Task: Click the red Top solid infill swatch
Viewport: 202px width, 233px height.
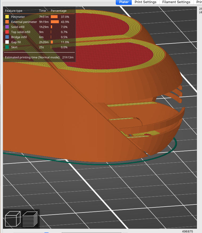Action: tap(7, 32)
